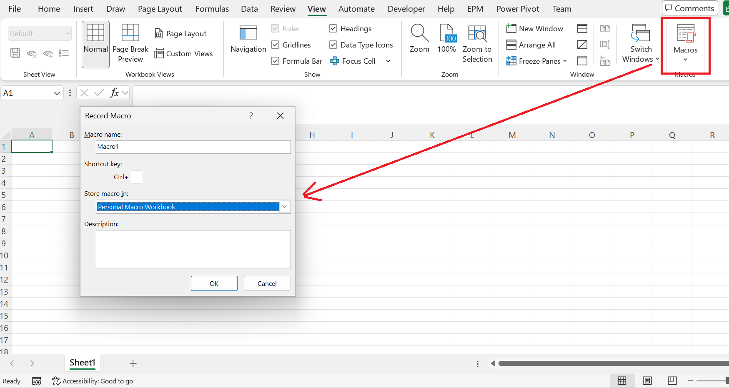Open Page Break Preview view
The height and width of the screenshot is (388, 729).
(x=130, y=44)
